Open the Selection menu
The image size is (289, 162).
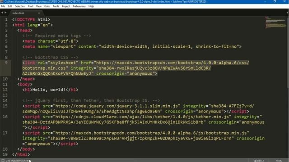click(x=20, y=6)
